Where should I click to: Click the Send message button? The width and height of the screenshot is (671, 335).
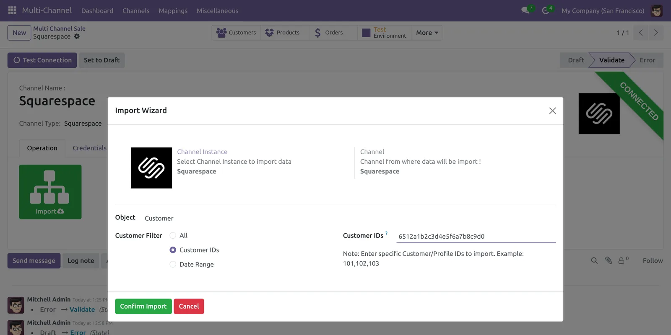(x=34, y=260)
